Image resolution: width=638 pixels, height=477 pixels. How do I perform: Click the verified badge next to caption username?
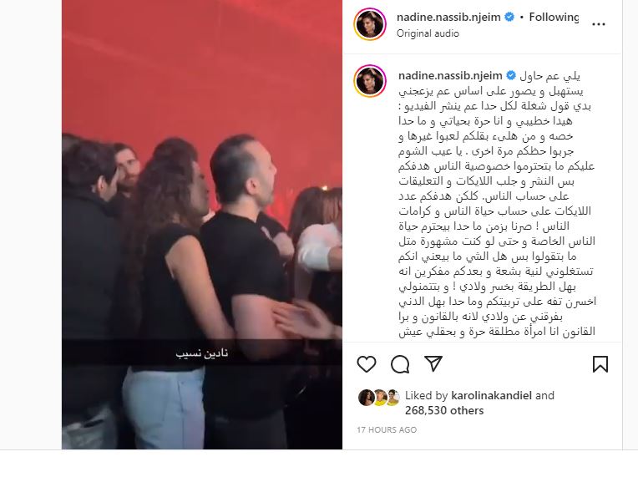[x=511, y=76]
